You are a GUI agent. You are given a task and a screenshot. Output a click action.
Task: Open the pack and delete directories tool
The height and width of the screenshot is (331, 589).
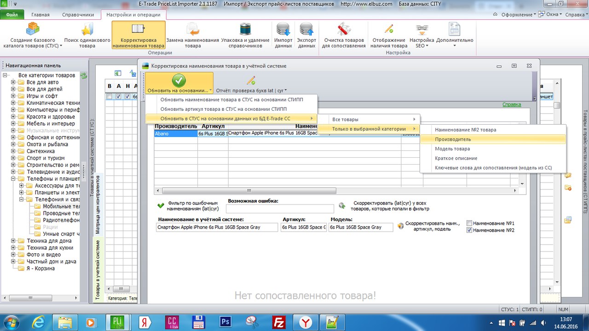click(x=245, y=35)
